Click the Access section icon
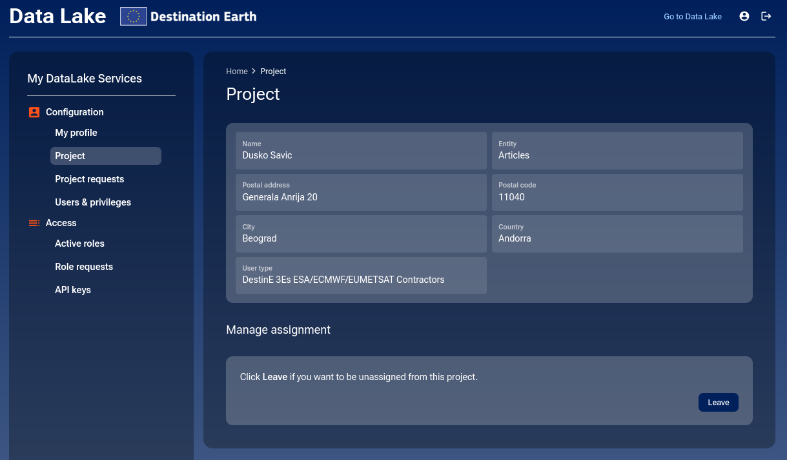 pos(34,222)
